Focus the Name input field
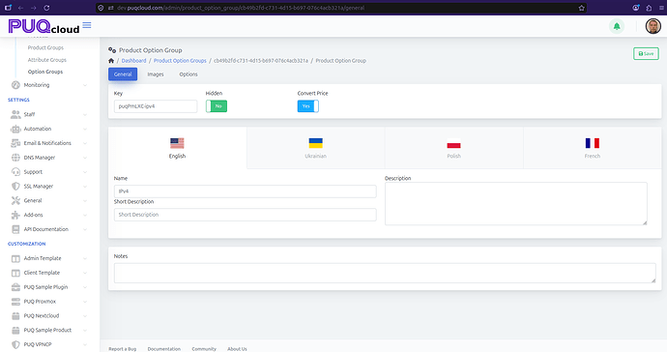The image size is (667, 352). pyautogui.click(x=245, y=191)
